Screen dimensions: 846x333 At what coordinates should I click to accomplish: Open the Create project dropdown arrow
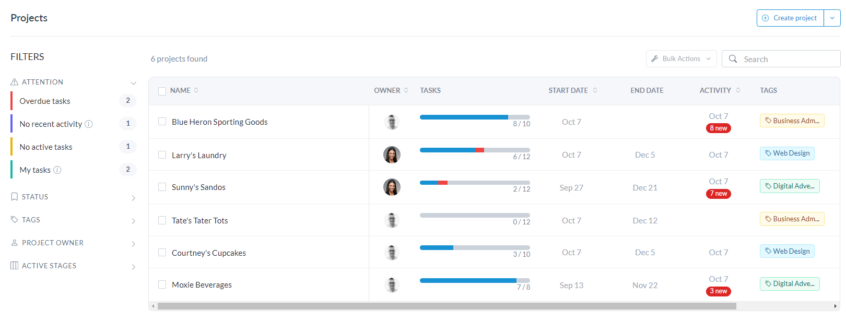(832, 18)
